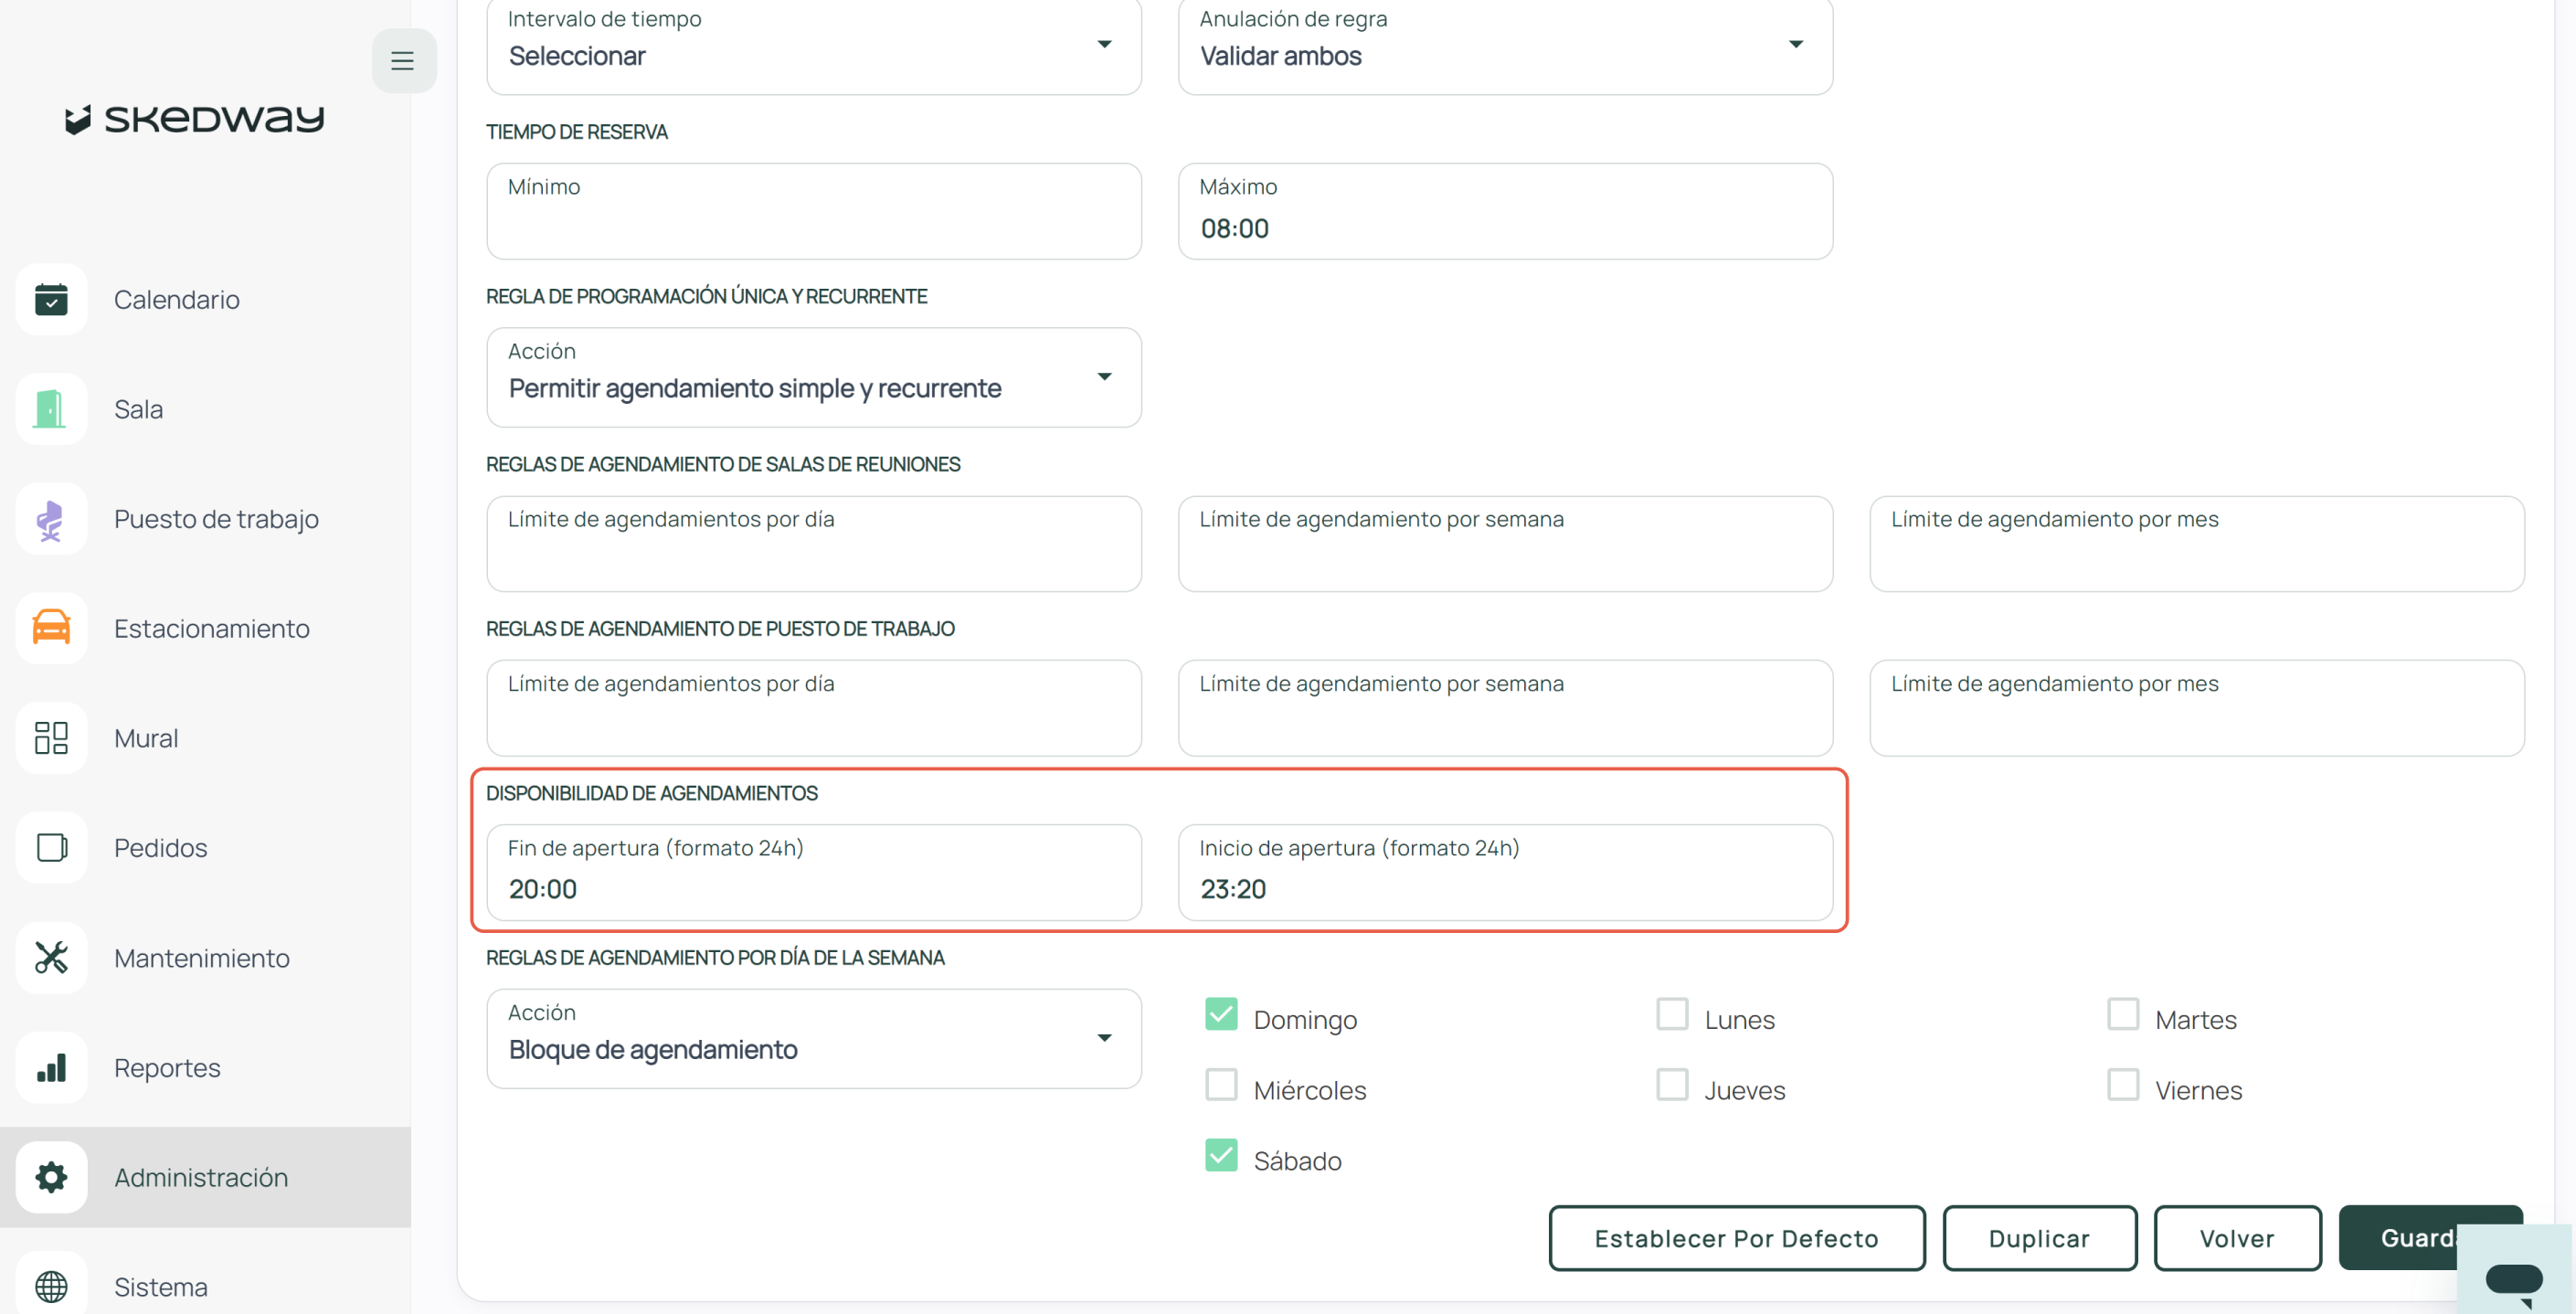This screenshot has width=2576, height=1314.
Task: Open the Sistema menu section
Action: (160, 1286)
